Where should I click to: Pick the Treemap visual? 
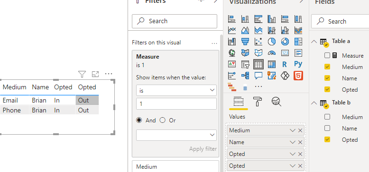coord(298,42)
